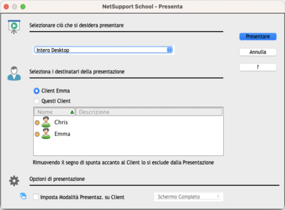Click the options gear icon
This screenshot has height=210, width=285.
[x=14, y=181]
